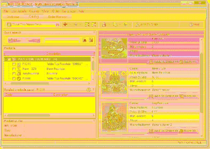
Task: Click Manufacturer 2 value in AnyFountain card
Action: (162, 124)
